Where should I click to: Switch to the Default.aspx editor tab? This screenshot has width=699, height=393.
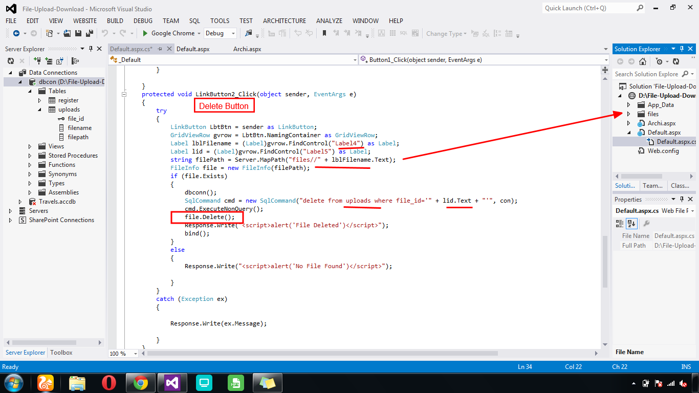coord(193,49)
